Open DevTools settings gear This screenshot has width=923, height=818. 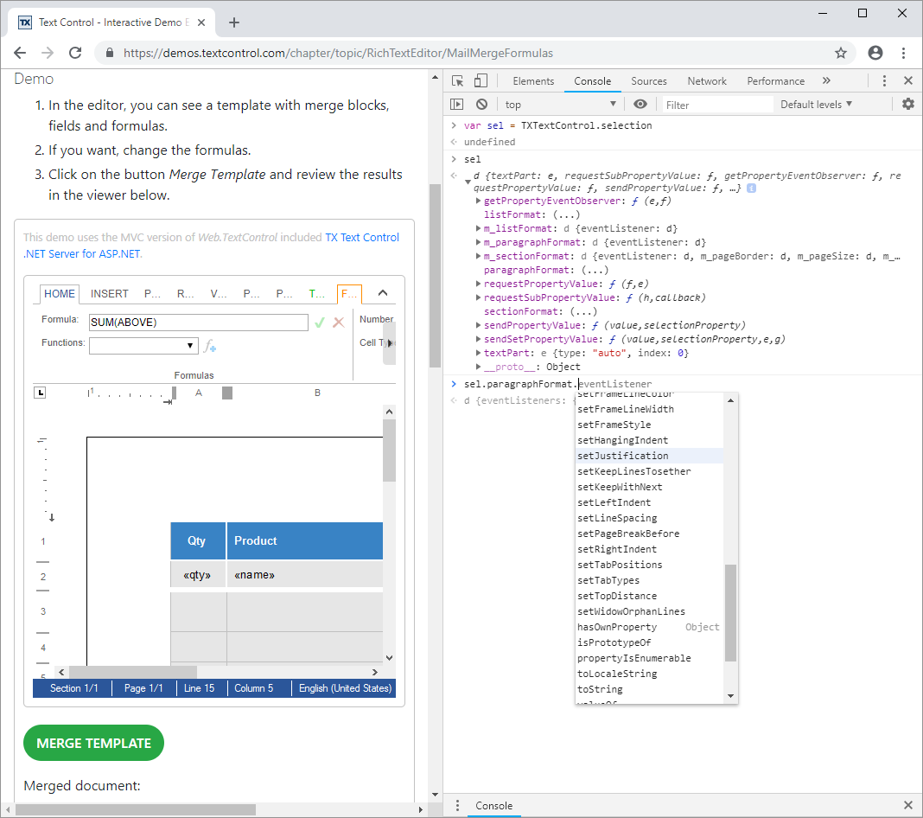point(907,104)
